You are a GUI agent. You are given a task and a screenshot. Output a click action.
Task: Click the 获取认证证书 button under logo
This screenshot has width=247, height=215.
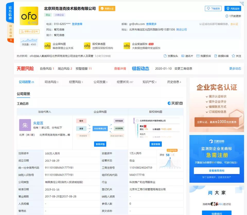(x=29, y=31)
